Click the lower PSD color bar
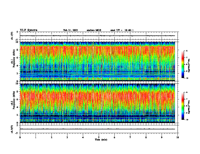Viewport: 200px width, 154px height. pos(183,106)
